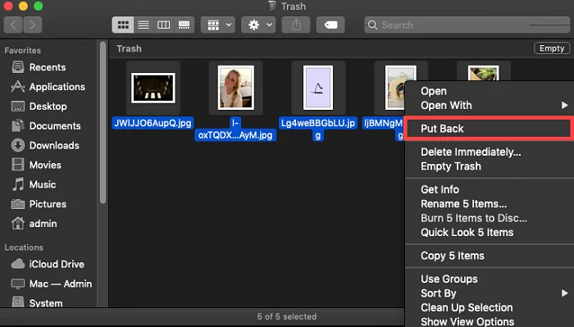
Task: Open the gear Action menu dropdown
Action: [258, 25]
